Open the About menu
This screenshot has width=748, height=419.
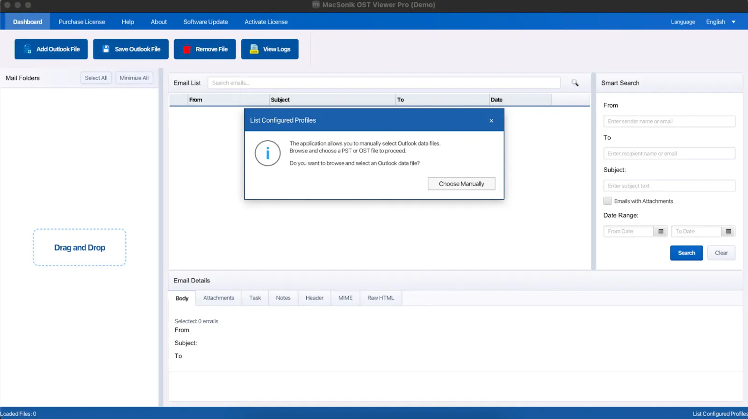tap(158, 22)
